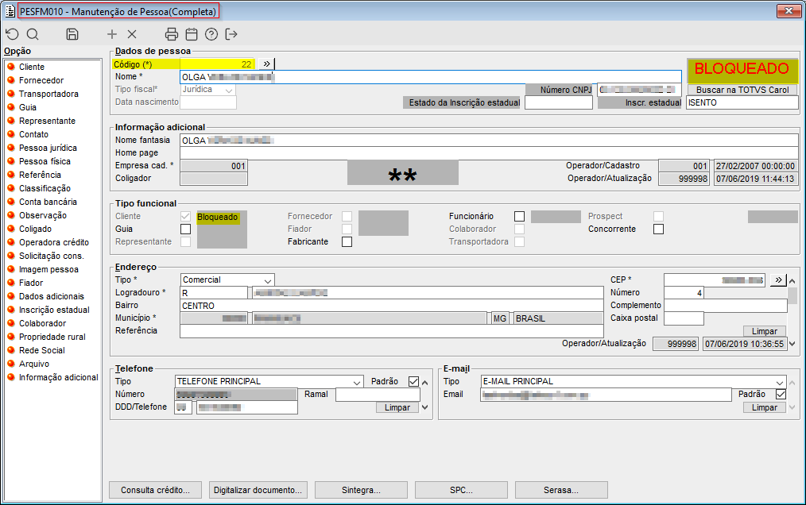Click the help question mark icon
Viewport: 806px width, 505px height.
pyautogui.click(x=211, y=34)
